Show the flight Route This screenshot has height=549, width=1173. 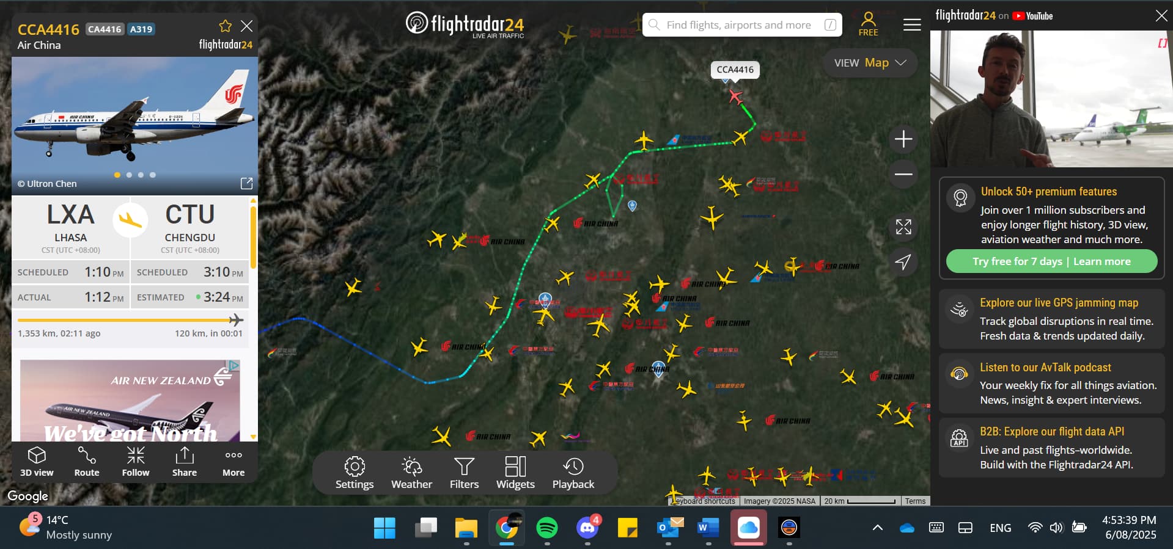click(x=87, y=462)
